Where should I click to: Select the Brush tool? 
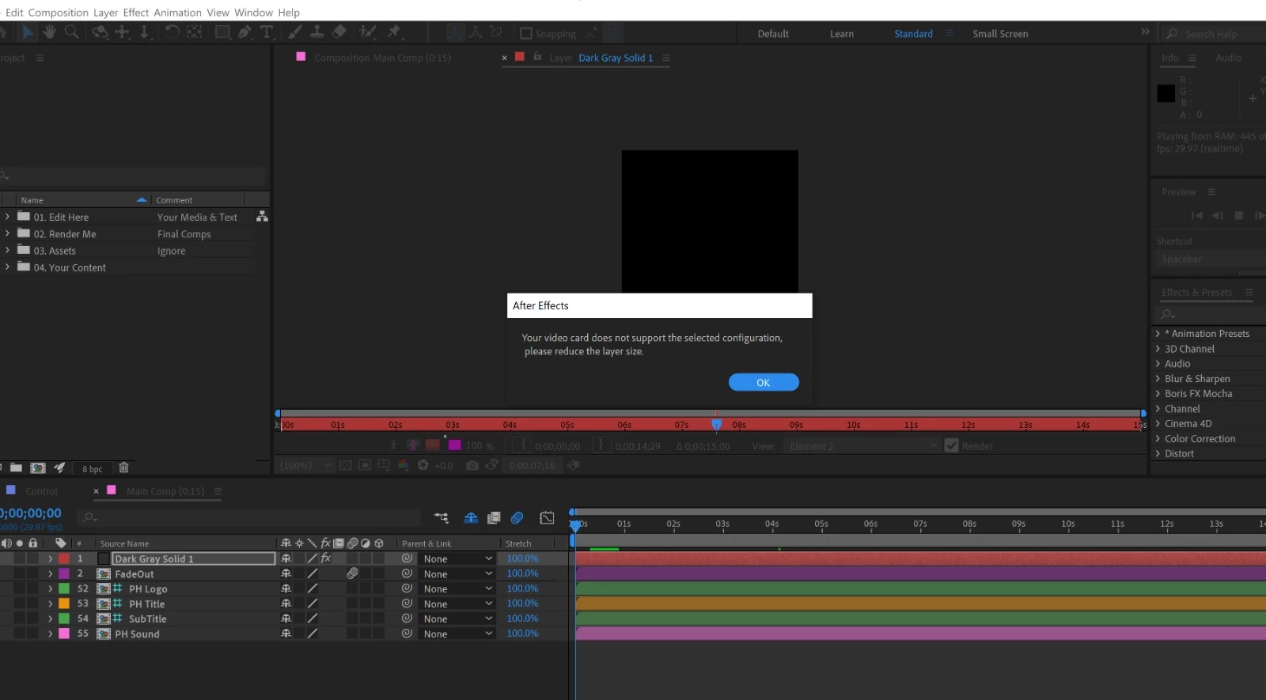click(x=294, y=32)
